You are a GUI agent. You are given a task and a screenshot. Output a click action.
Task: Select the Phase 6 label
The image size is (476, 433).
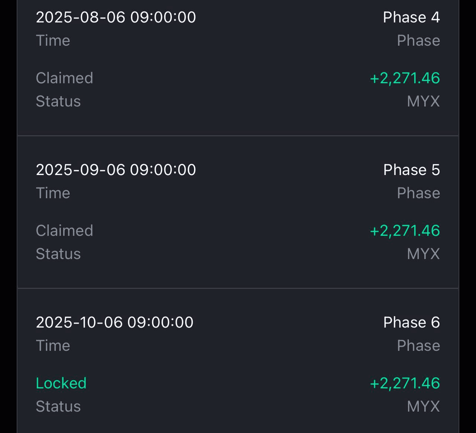(411, 322)
